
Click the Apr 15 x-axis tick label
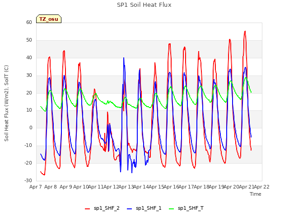(x=156, y=187)
